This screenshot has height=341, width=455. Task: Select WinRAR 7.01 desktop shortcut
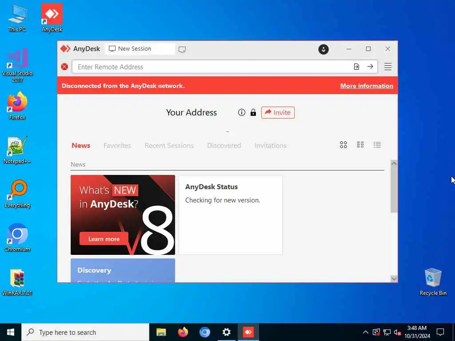(17, 282)
